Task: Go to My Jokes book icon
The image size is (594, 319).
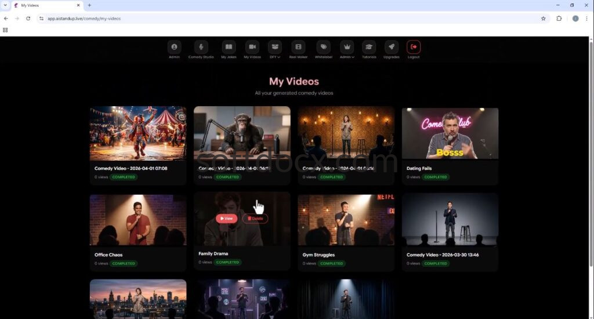Action: (229, 47)
